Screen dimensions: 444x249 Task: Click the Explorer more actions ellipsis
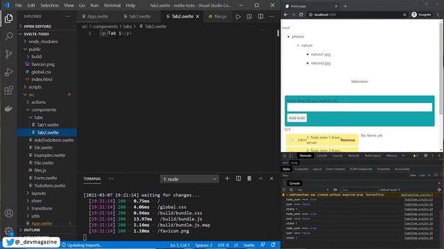coord(67,17)
